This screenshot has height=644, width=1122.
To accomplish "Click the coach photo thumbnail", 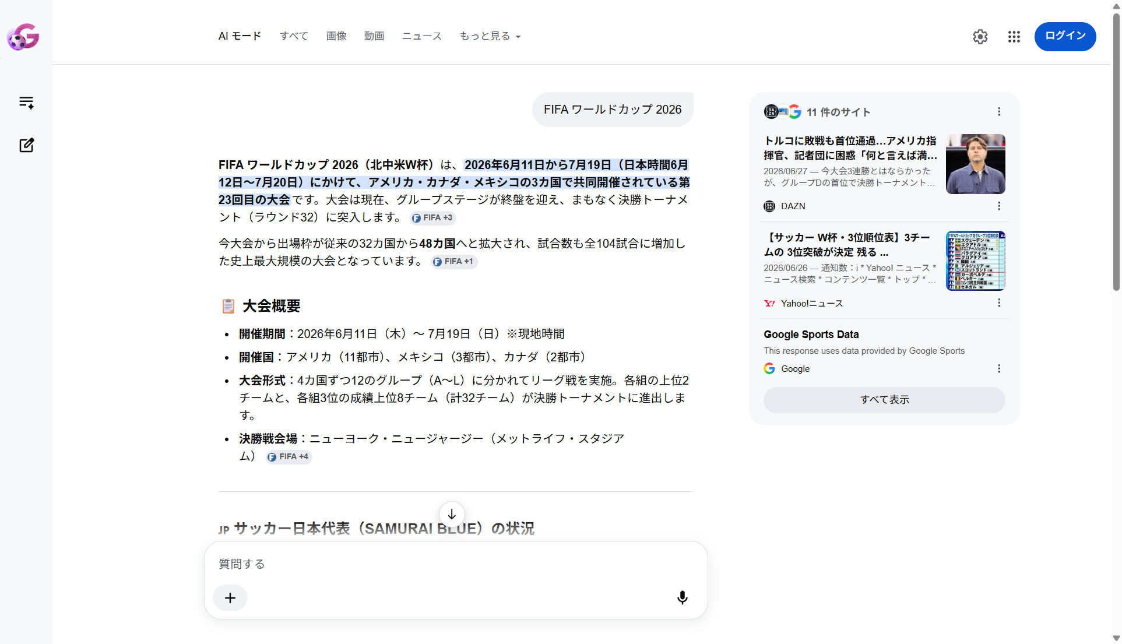I will (975, 164).
